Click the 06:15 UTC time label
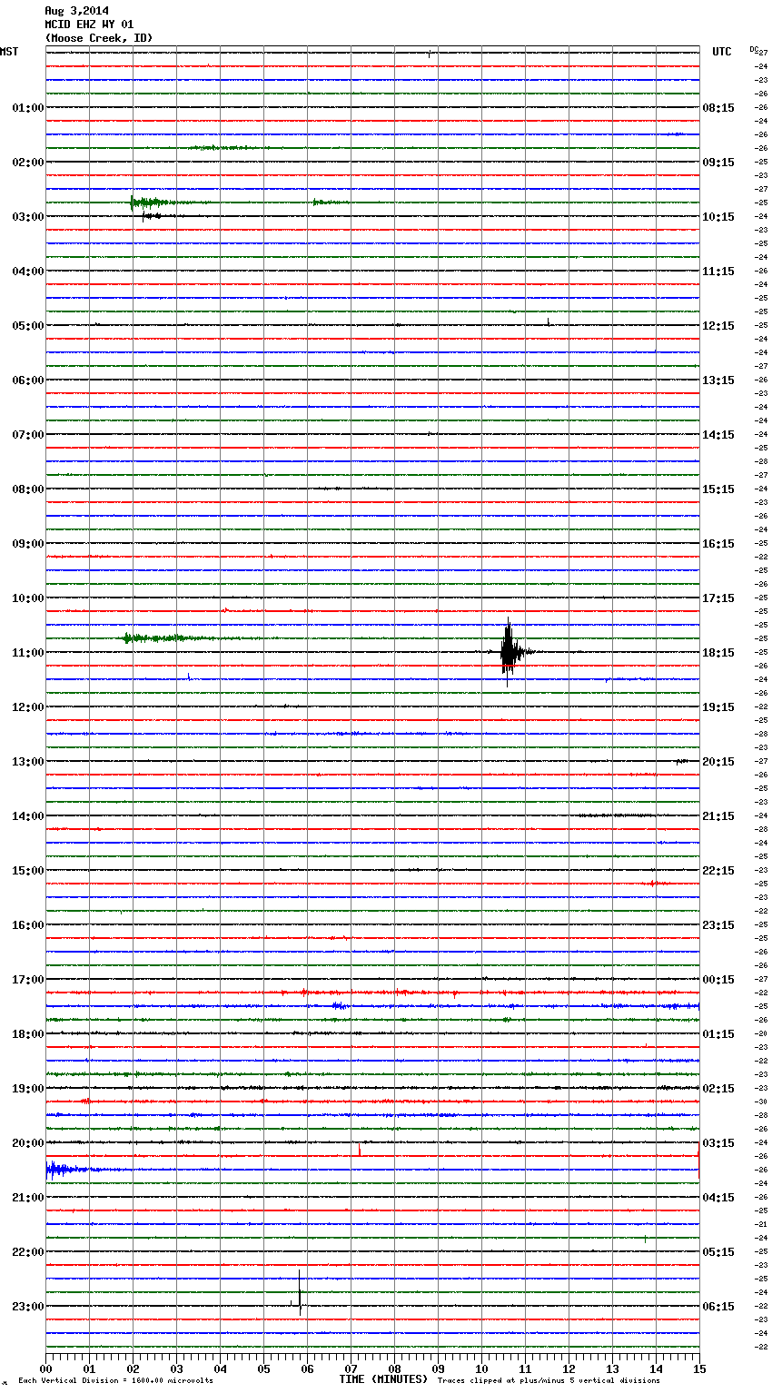Image resolution: width=772 pixels, height=1393 pixels. tap(718, 1307)
